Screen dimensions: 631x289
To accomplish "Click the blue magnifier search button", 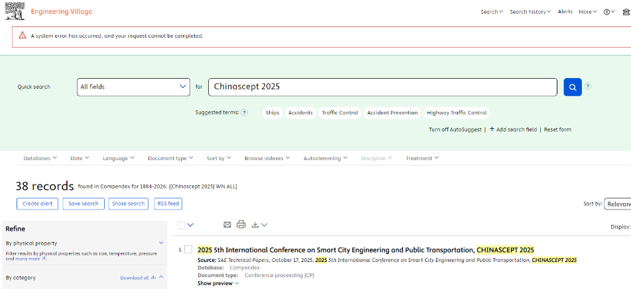I will (x=573, y=87).
